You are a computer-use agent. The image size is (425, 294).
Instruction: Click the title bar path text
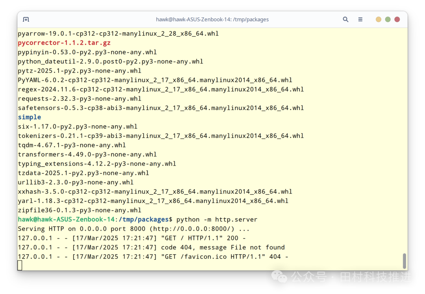(x=213, y=19)
